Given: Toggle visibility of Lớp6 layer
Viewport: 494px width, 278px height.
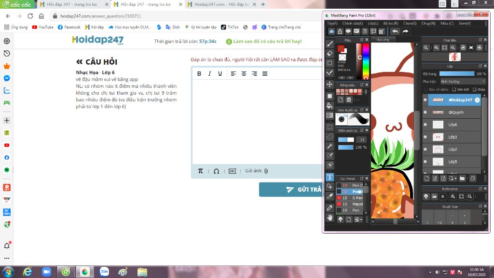Looking at the screenshot, I should [x=425, y=125].
